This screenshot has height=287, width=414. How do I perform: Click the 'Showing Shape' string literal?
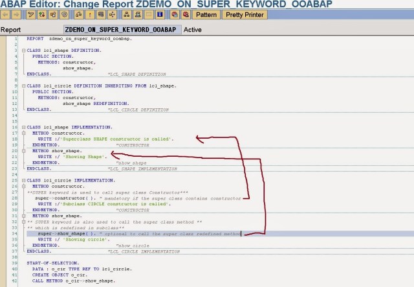(x=83, y=157)
